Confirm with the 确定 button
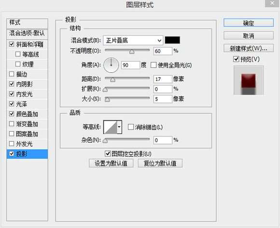Image resolution: width=280 pixels, height=228 pixels. 249,23
